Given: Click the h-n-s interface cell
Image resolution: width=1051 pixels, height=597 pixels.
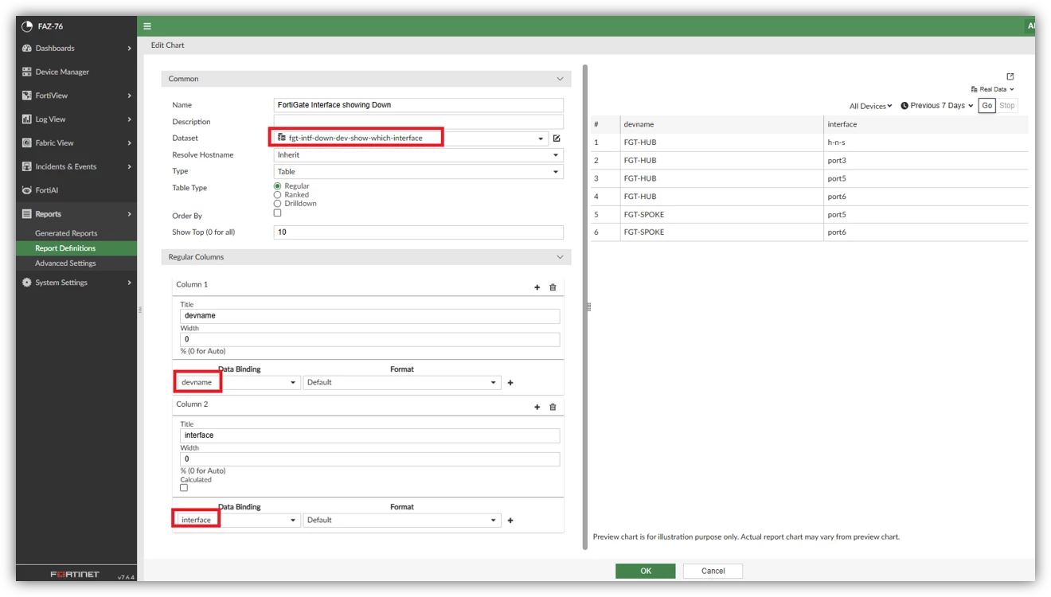Looking at the screenshot, I should (925, 142).
